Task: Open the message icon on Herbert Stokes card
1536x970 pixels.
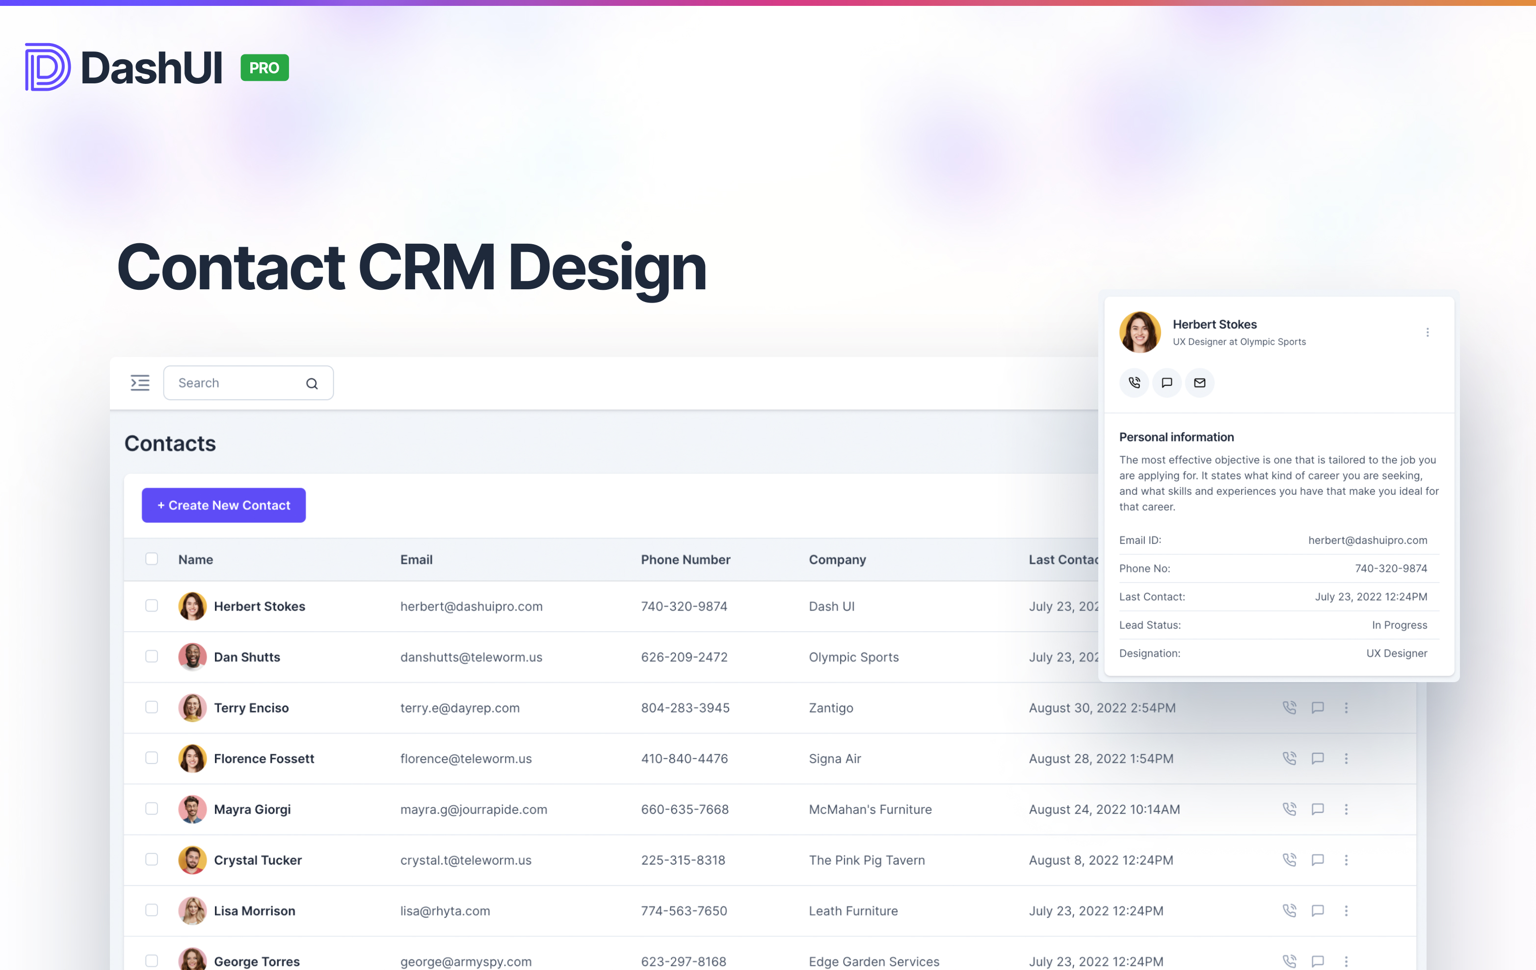Action: (x=1166, y=383)
